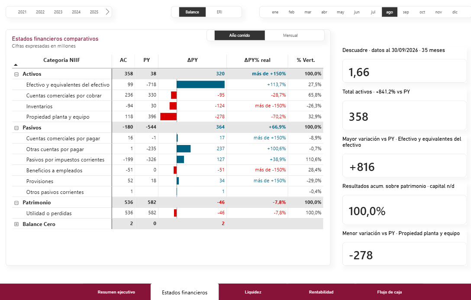Select year 2022
This screenshot has height=300, width=471.
[40, 12]
